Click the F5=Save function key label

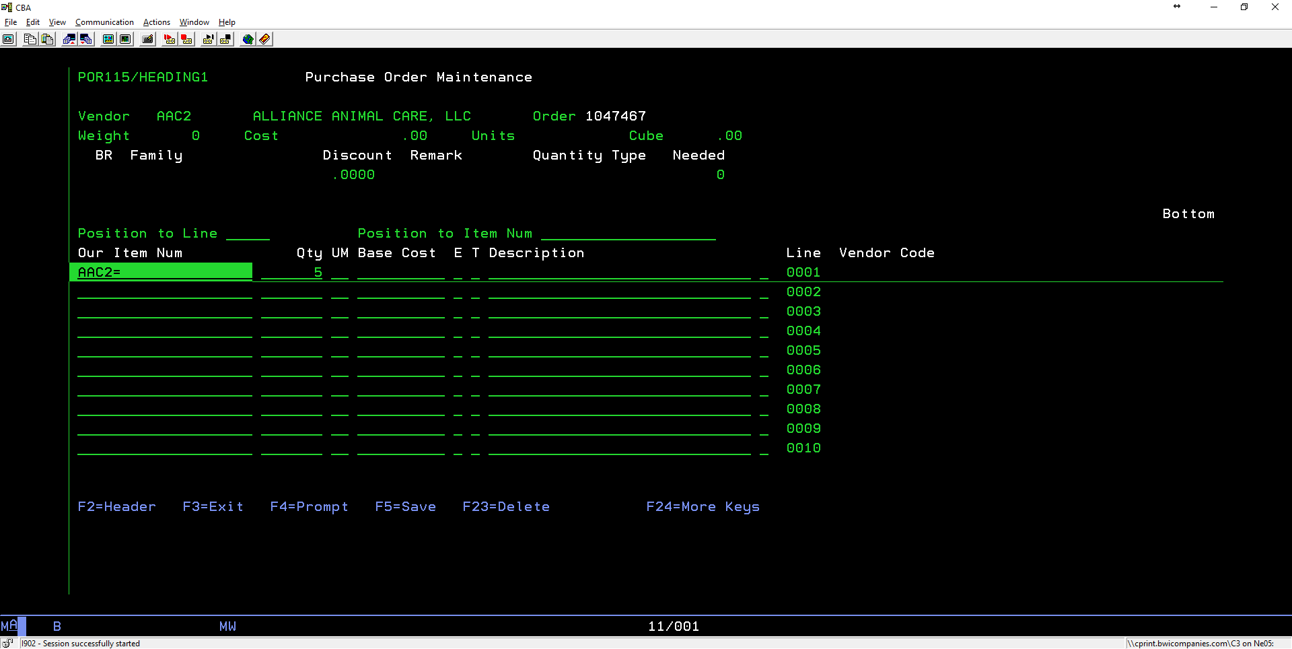pyautogui.click(x=405, y=506)
